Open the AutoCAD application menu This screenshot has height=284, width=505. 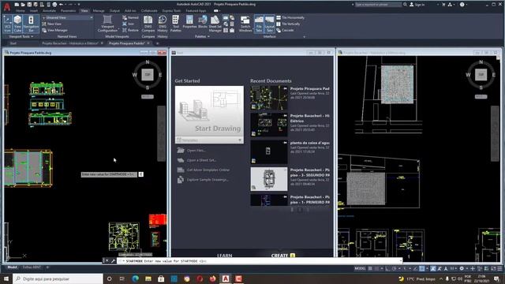[x=7, y=6]
